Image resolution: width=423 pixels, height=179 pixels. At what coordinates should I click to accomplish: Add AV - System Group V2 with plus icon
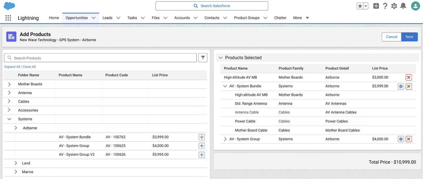tap(202, 155)
